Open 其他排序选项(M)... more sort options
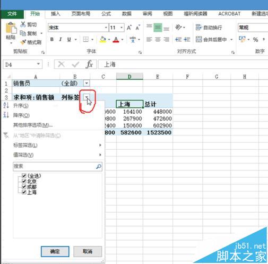268x264 pixels. [x=53, y=125]
